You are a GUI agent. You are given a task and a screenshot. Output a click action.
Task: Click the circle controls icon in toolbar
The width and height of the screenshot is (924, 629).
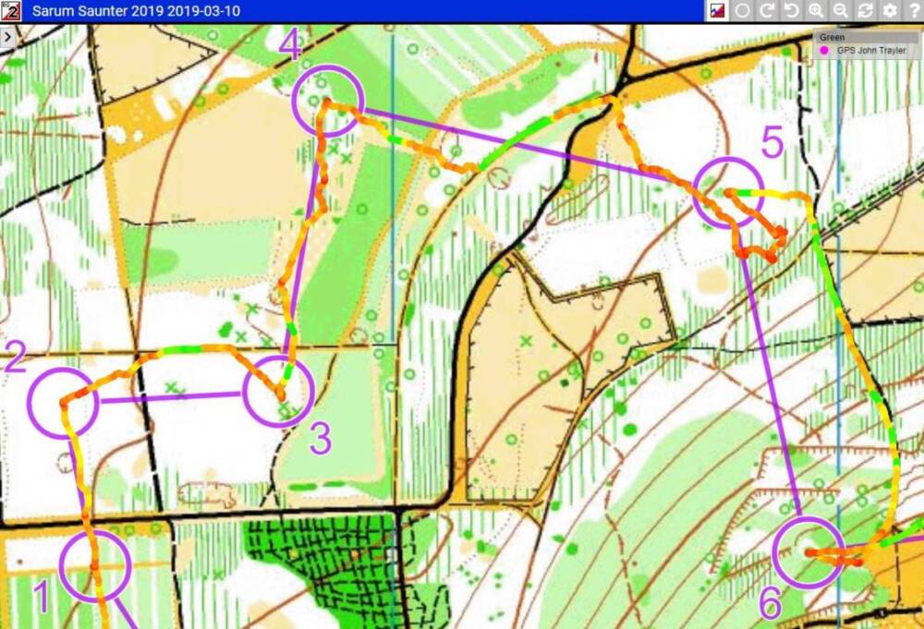(x=742, y=11)
